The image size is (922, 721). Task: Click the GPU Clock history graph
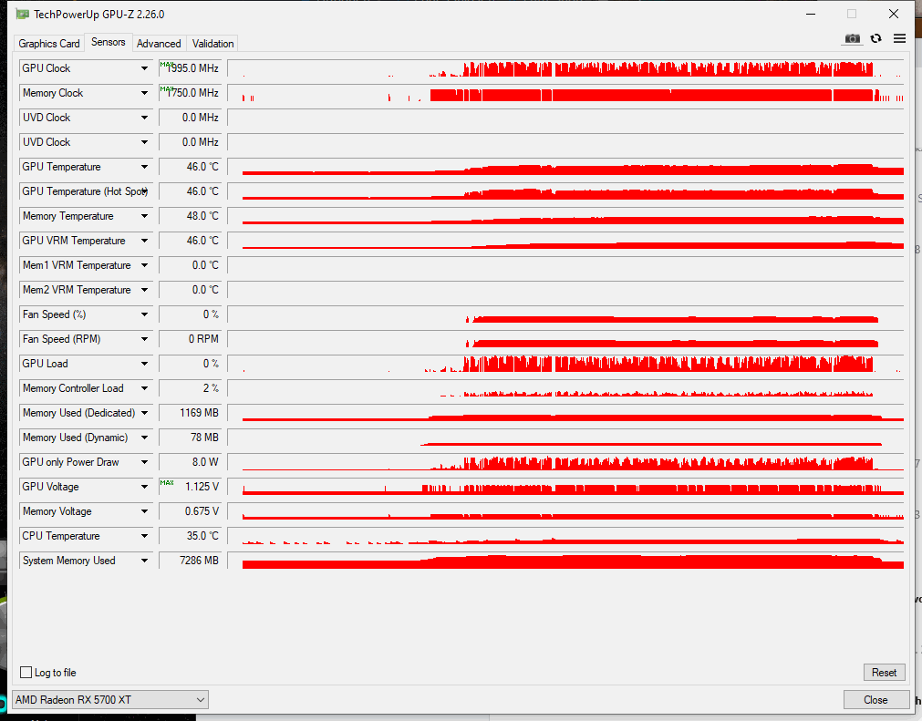pyautogui.click(x=565, y=68)
